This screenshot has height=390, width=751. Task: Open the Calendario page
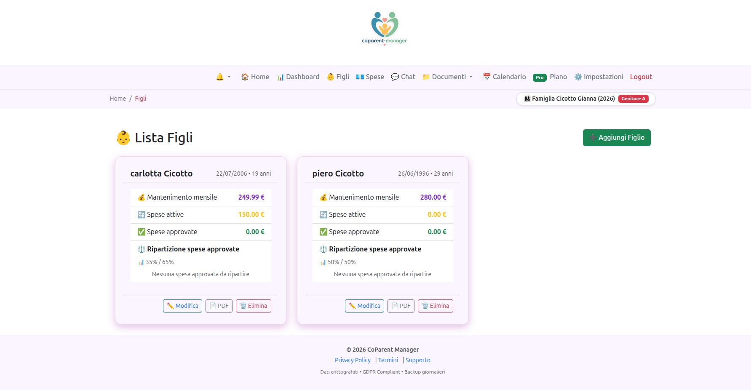click(x=505, y=77)
